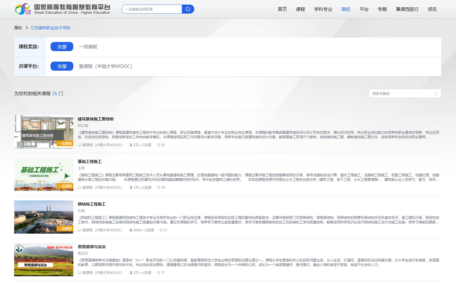Screen dimensions: 456x283
Task: Click clock icon for 基础工程施工 course
Action: (x=158, y=188)
